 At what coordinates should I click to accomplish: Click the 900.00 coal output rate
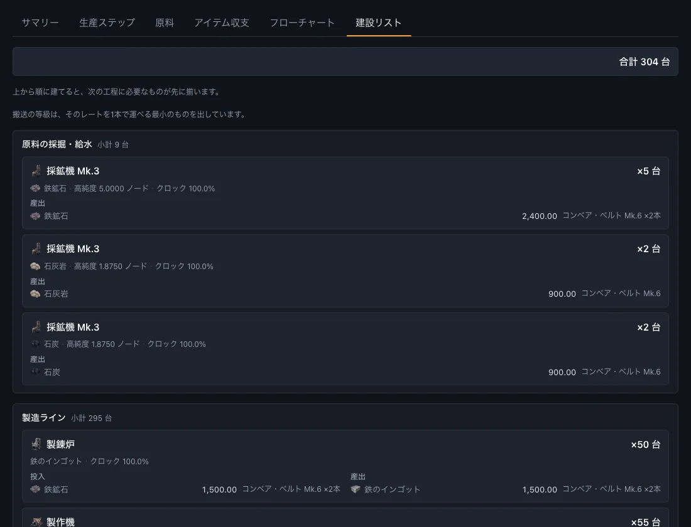click(x=562, y=372)
